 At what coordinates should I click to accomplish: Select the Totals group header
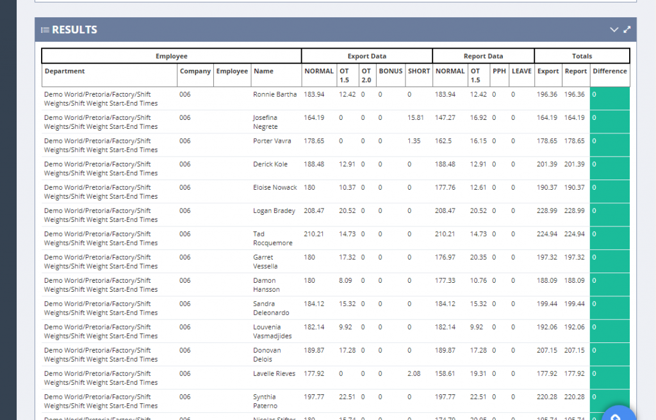(582, 56)
